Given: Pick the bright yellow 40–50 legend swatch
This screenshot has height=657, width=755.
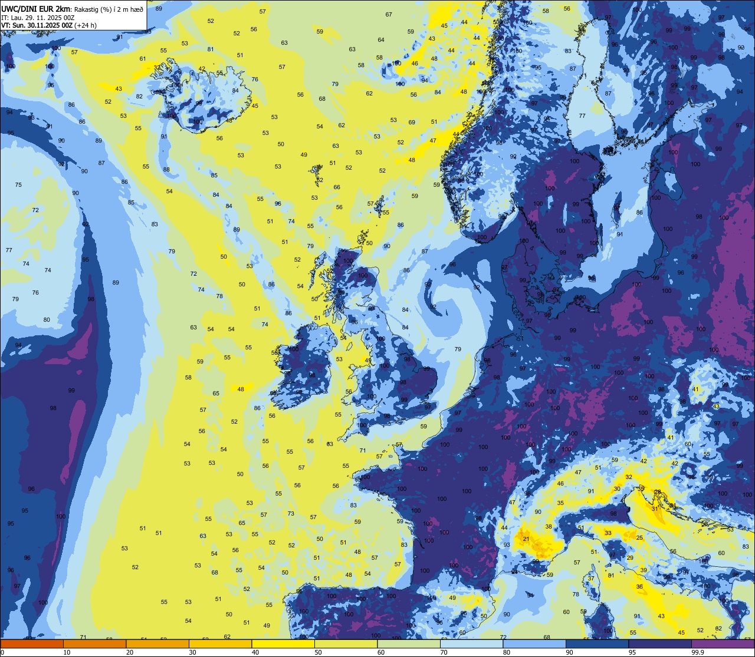Looking at the screenshot, I should [x=283, y=643].
